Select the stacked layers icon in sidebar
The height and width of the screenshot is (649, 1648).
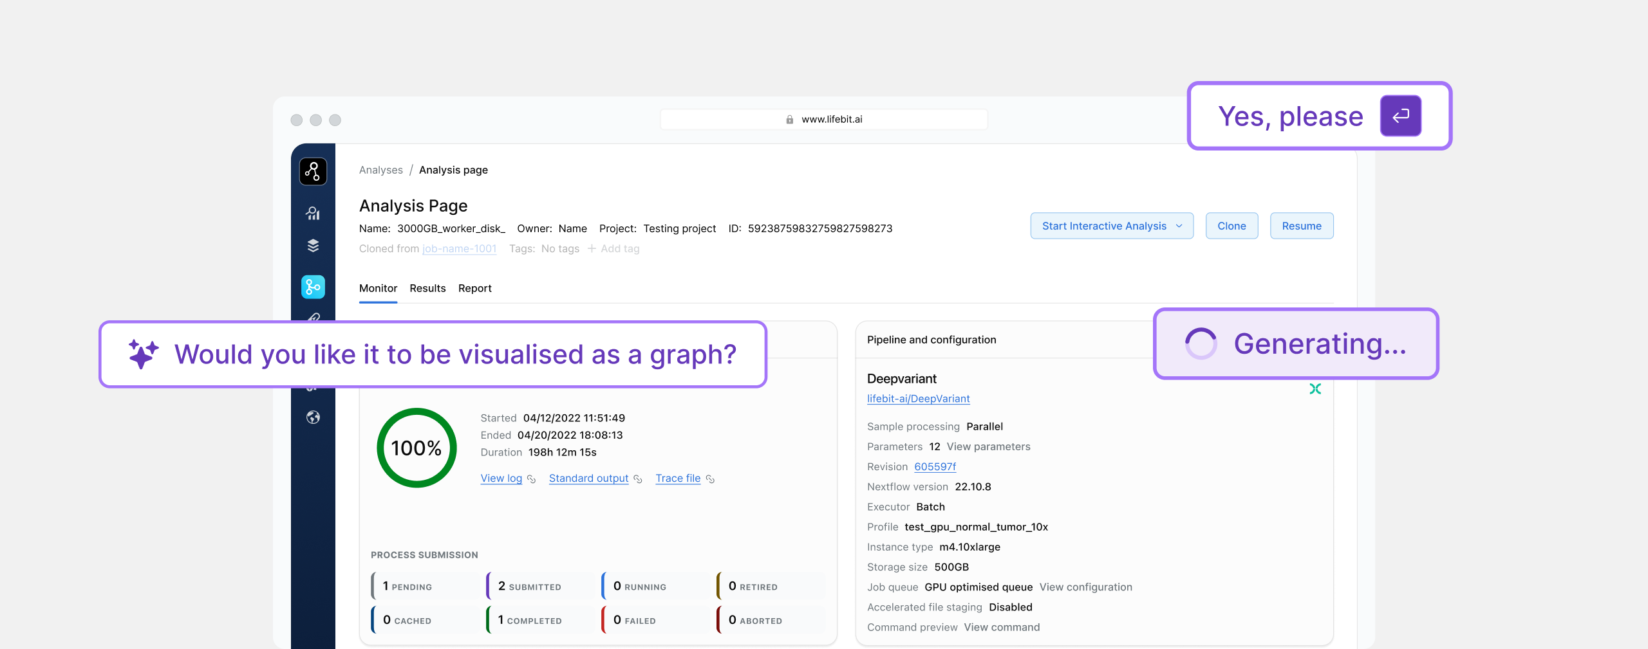pyautogui.click(x=313, y=246)
